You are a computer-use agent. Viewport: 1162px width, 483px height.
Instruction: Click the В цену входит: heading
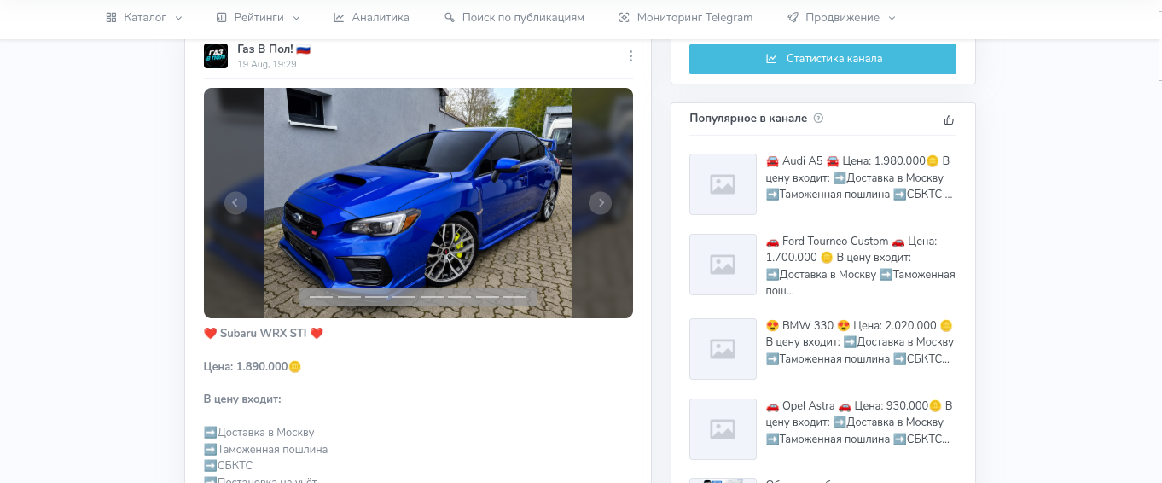(x=242, y=399)
